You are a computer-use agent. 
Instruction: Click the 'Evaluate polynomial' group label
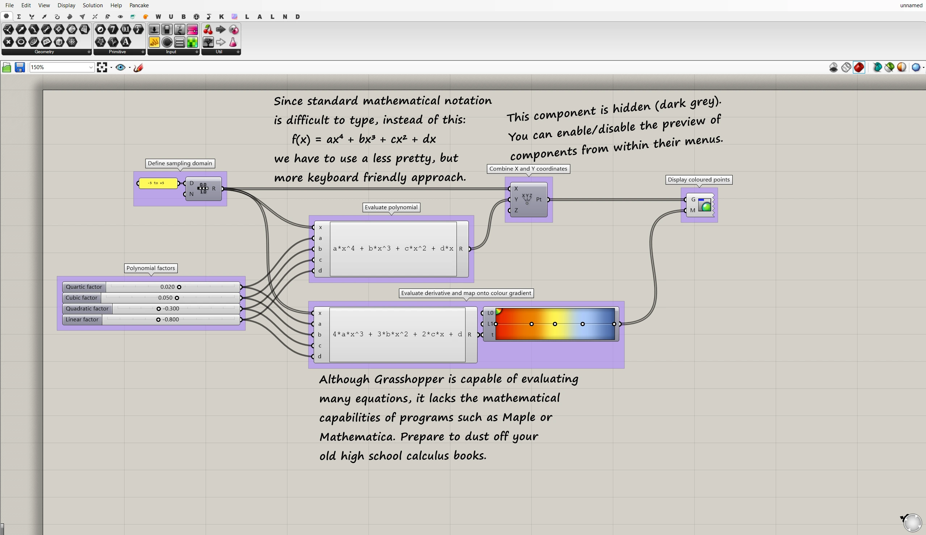391,207
